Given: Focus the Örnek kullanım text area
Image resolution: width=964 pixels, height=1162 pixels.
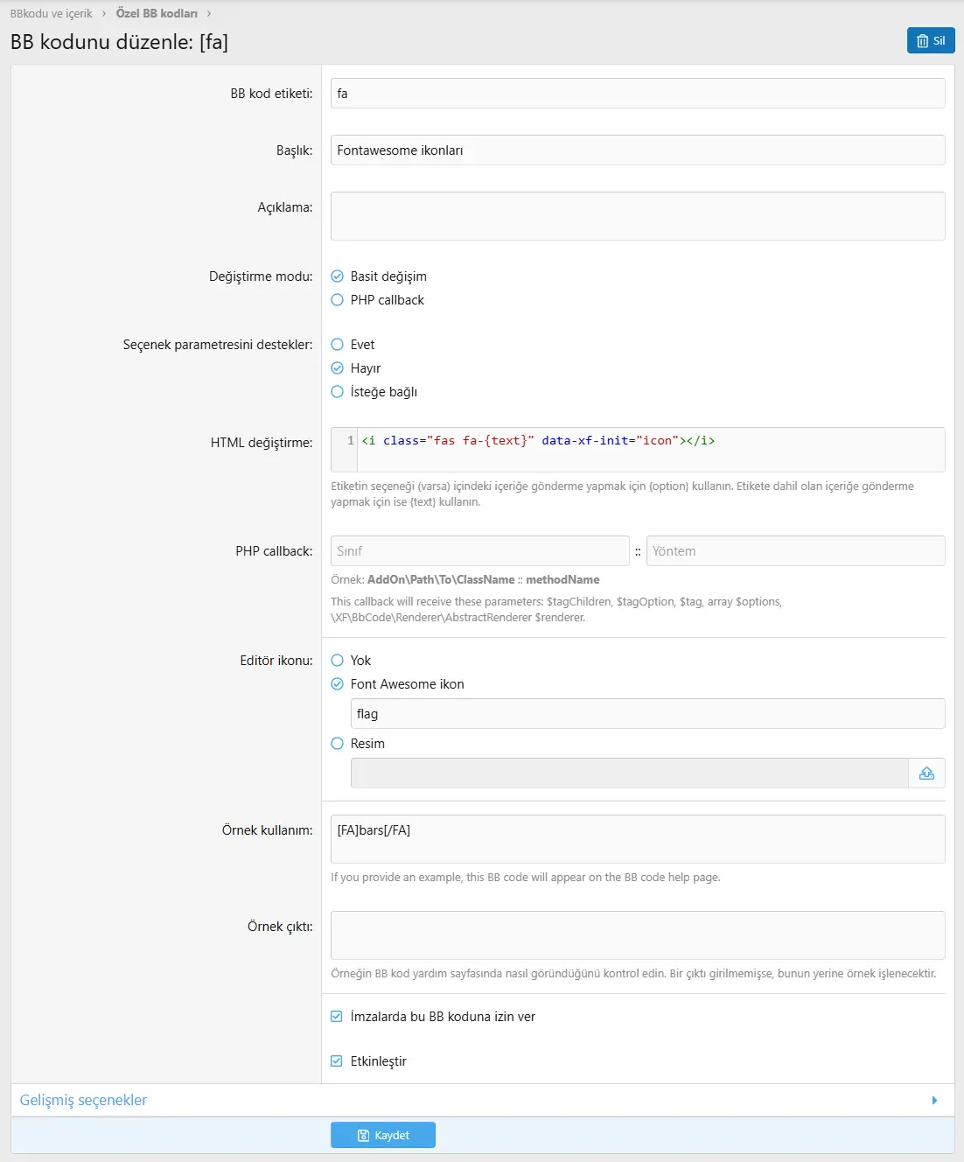Looking at the screenshot, I should [x=638, y=839].
